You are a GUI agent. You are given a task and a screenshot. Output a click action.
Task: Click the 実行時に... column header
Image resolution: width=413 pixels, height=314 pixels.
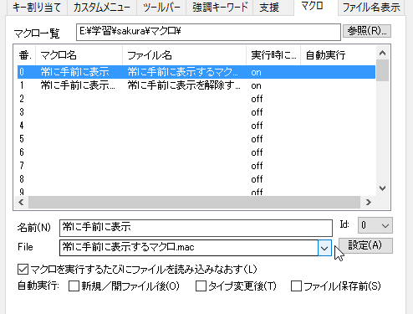pos(273,55)
